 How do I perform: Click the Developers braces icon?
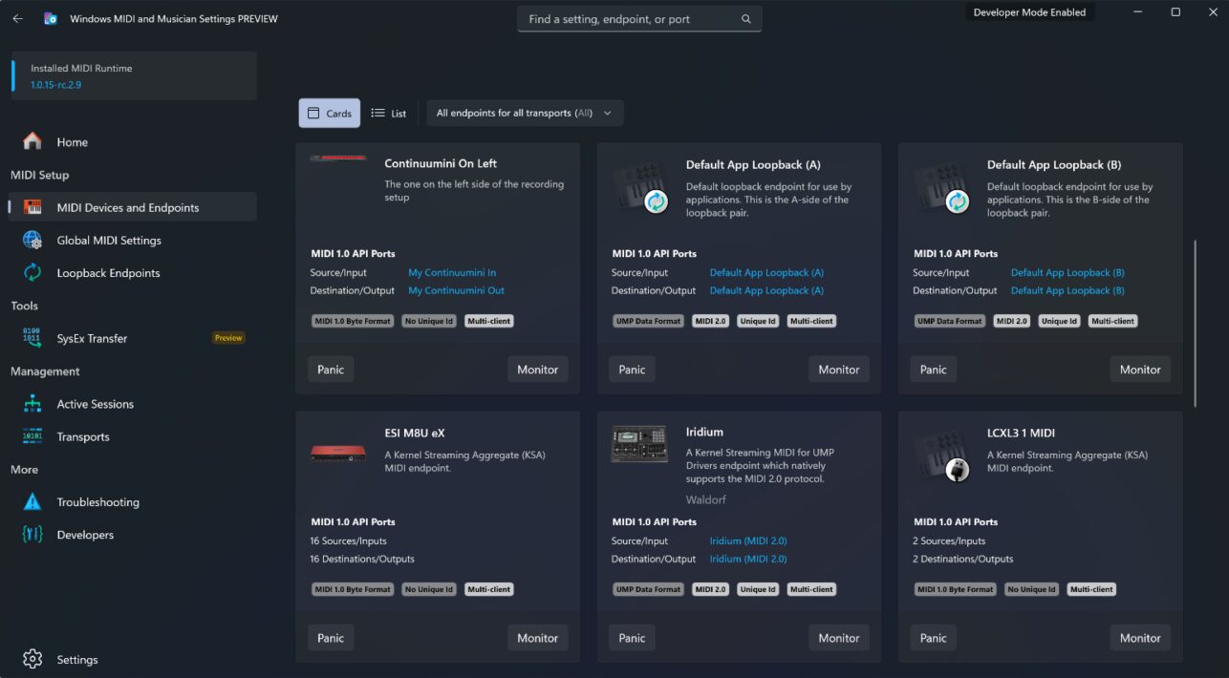pos(32,535)
